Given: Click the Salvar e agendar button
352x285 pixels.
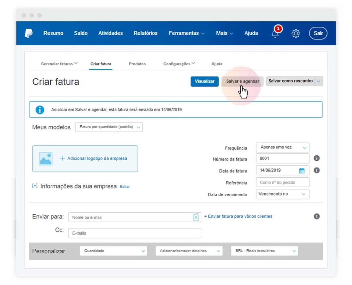Looking at the screenshot, I should point(243,81).
